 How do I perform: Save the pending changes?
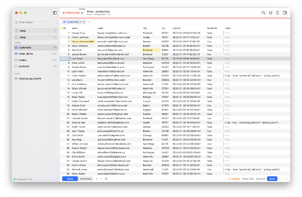coord(272,179)
